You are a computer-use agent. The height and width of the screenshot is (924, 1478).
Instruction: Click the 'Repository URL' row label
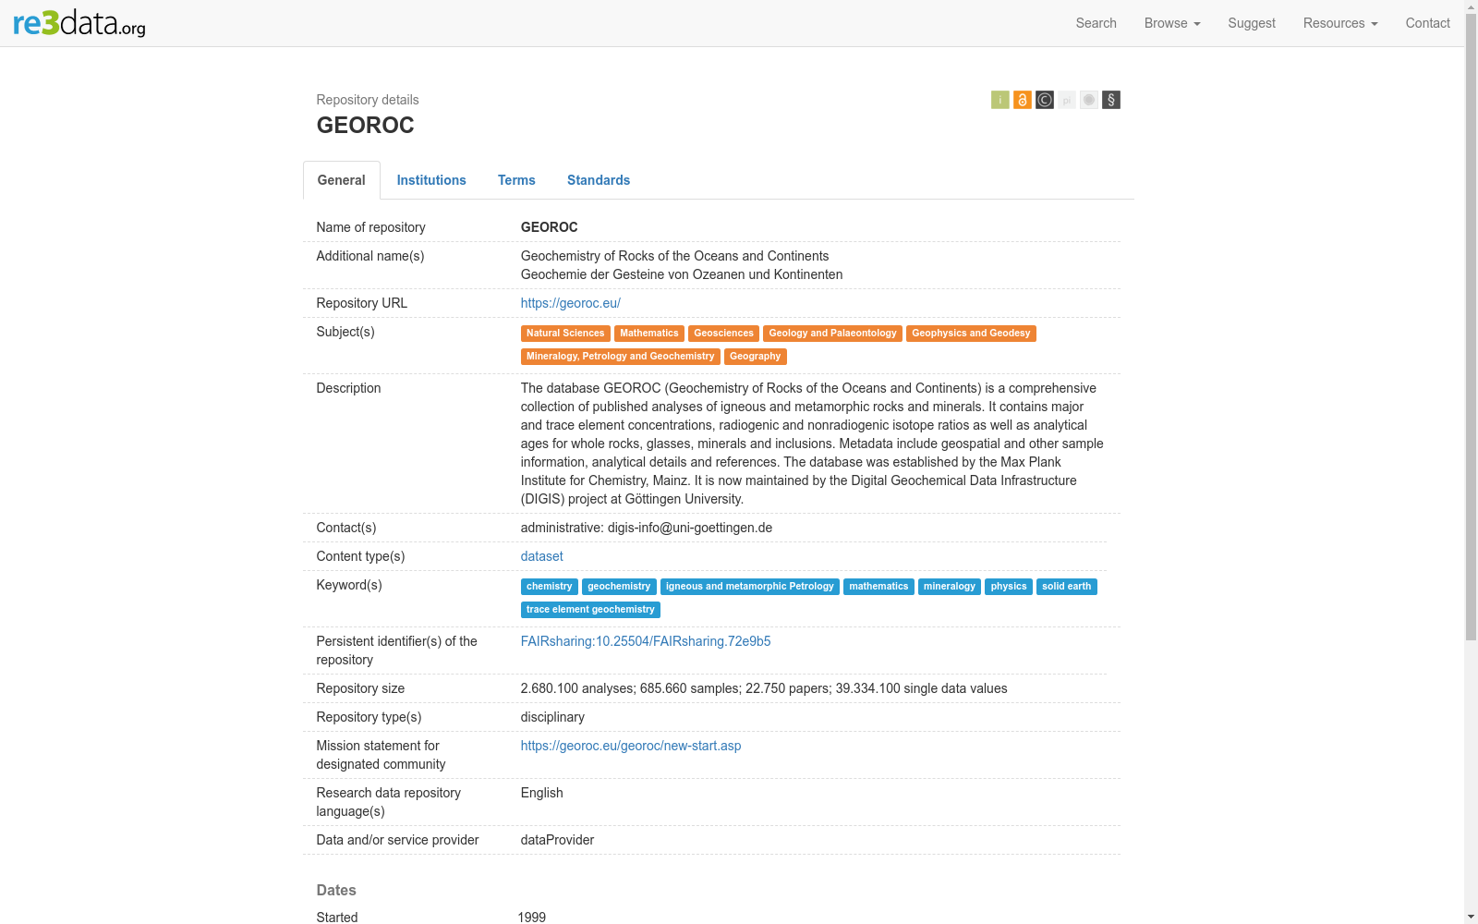point(362,303)
